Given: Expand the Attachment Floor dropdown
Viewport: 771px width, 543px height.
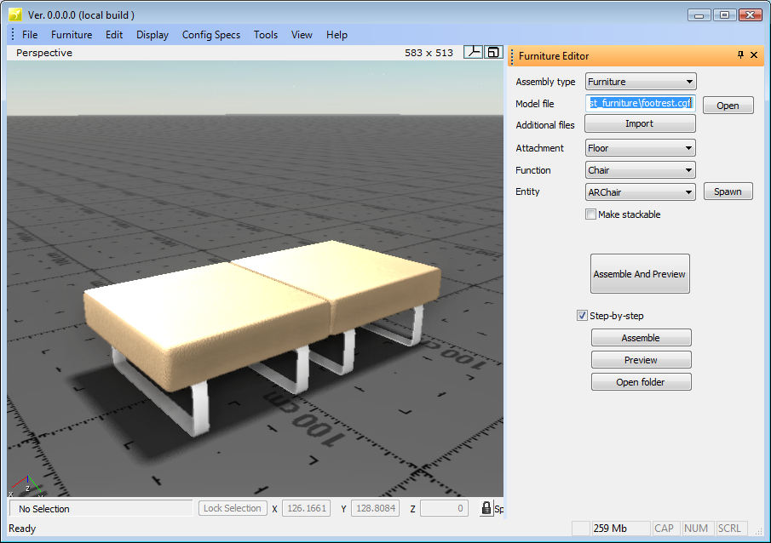Looking at the screenshot, I should click(640, 148).
